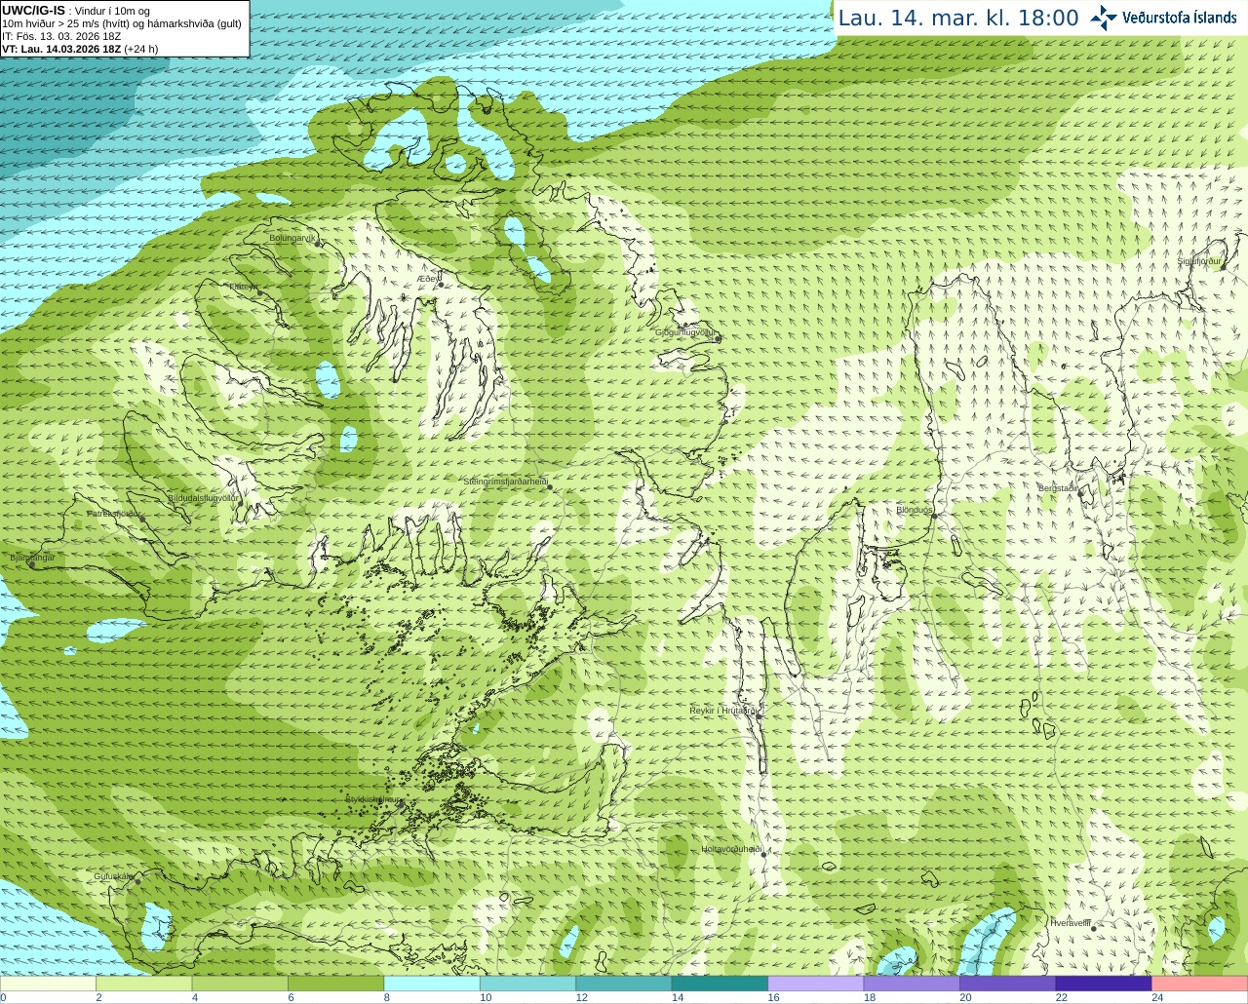Click the legend value 2
Image resolution: width=1248 pixels, height=1004 pixels.
98,998
